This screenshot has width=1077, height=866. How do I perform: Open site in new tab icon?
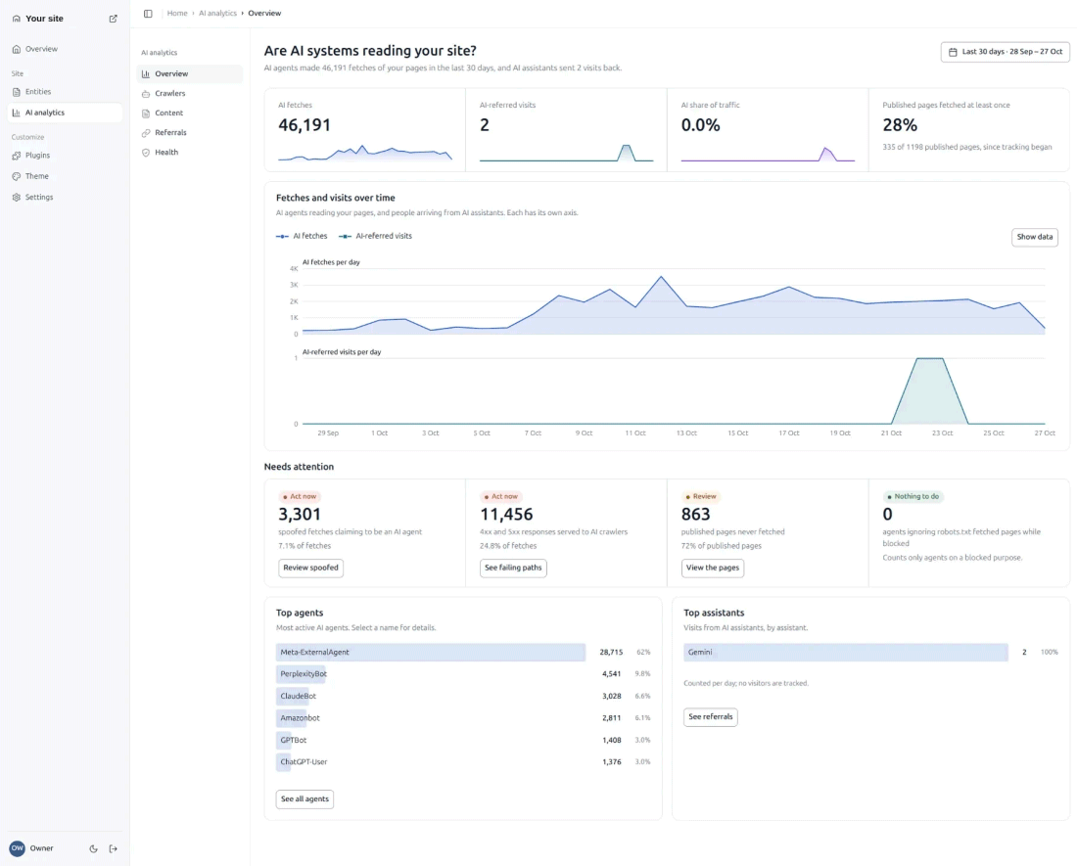pos(114,19)
